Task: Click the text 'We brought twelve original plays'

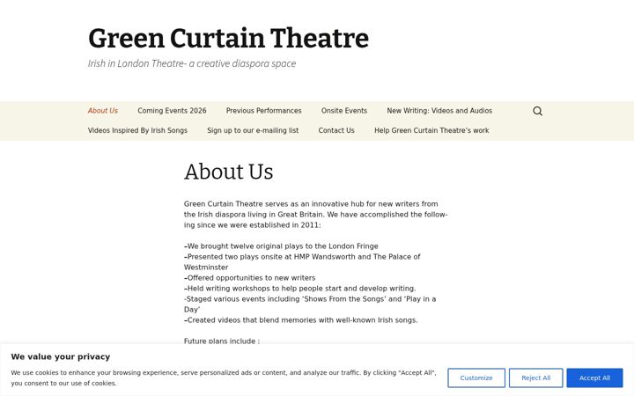Action: [240, 246]
